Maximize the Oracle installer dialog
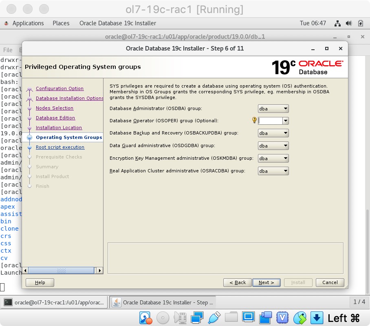370x326 pixels. point(326,48)
